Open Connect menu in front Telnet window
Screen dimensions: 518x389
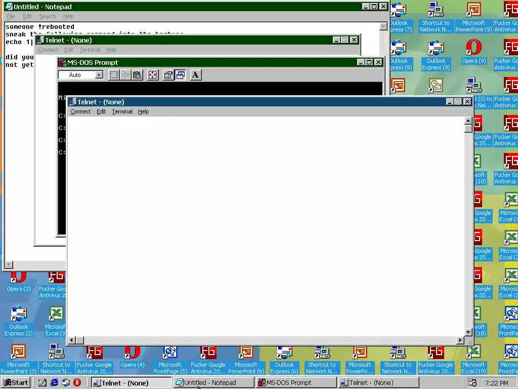[x=80, y=111]
